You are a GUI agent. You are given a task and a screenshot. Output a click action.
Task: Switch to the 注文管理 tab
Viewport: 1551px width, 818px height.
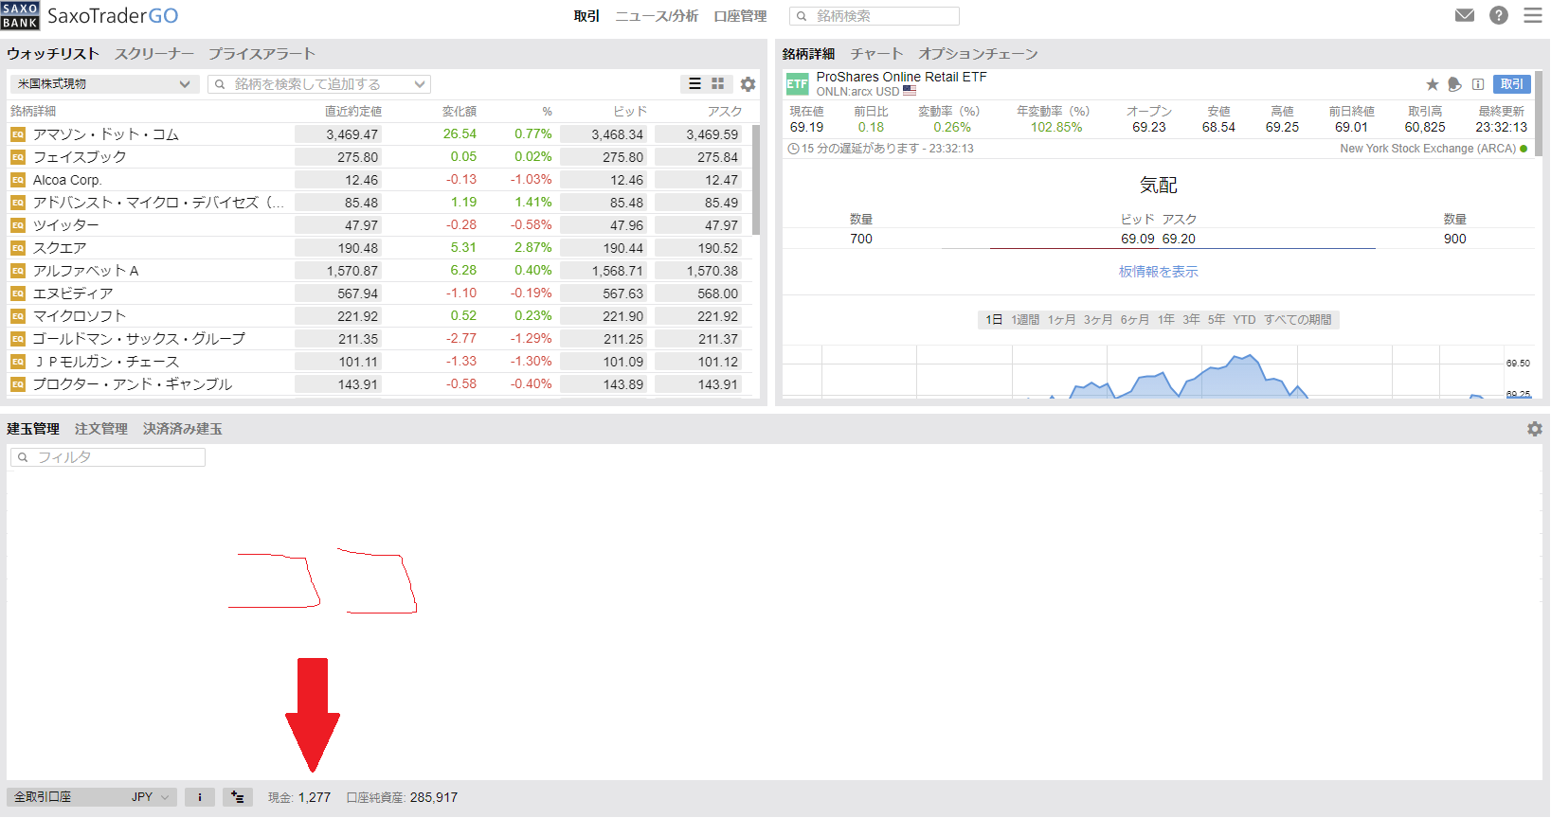pyautogui.click(x=101, y=429)
